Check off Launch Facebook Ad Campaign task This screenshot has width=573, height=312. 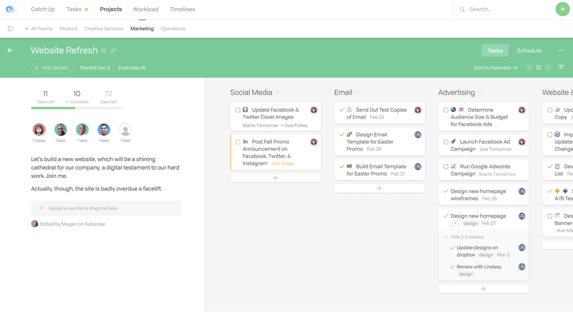446,142
